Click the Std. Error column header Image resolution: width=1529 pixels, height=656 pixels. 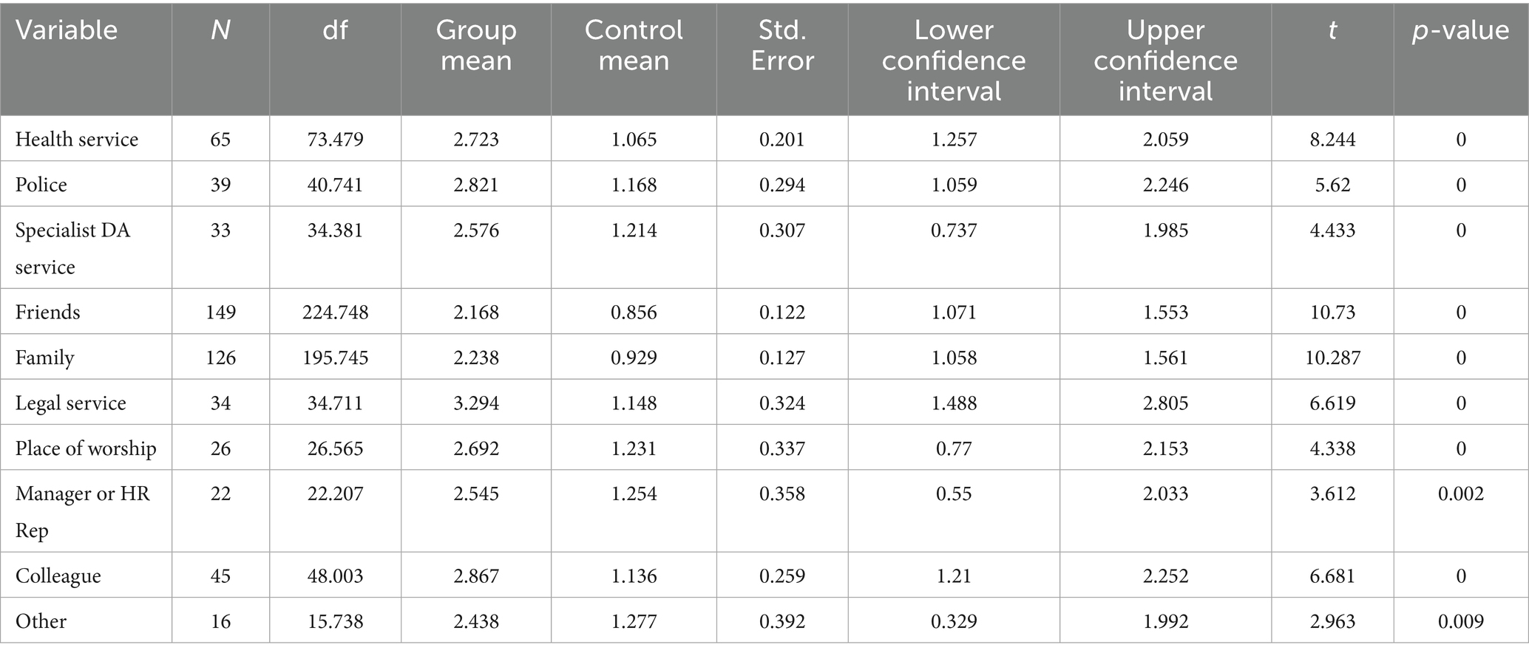tap(782, 45)
